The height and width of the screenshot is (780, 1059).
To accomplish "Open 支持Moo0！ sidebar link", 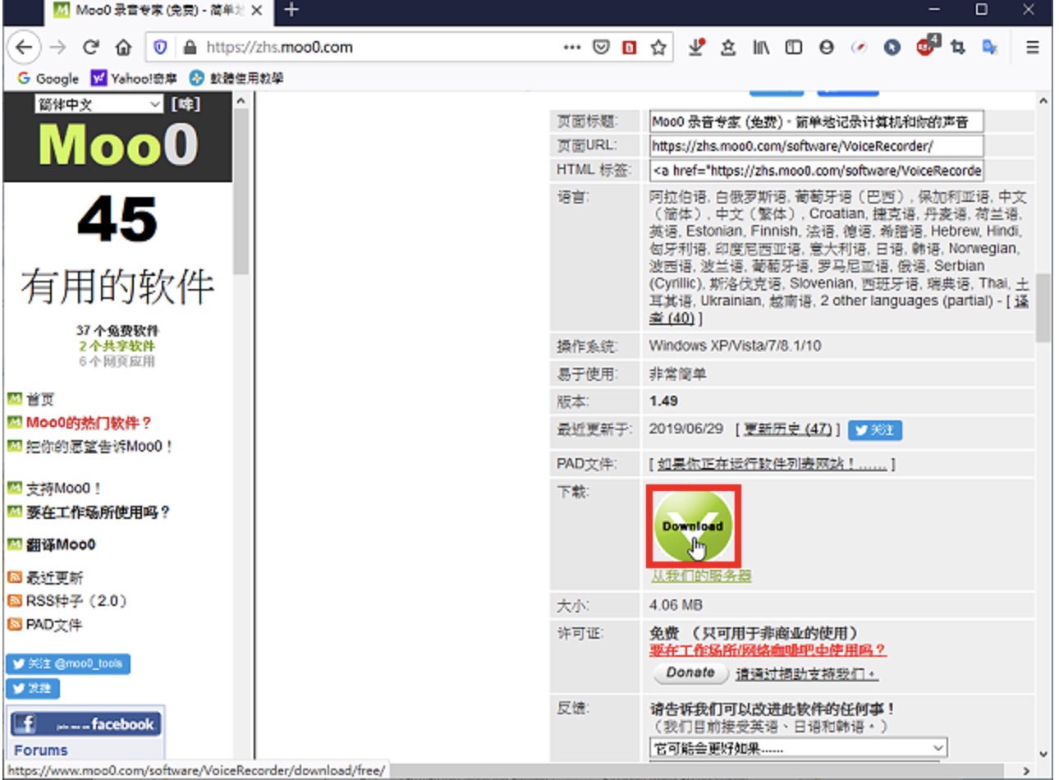I will coord(63,489).
